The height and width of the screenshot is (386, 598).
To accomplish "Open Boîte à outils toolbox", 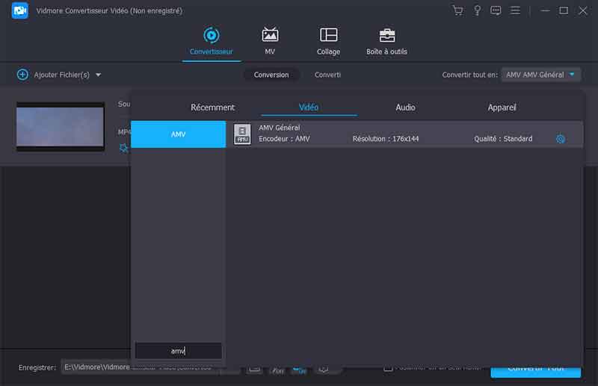I will [386, 42].
